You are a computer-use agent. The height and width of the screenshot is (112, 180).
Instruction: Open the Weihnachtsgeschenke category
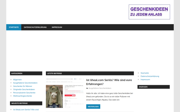[22, 96]
